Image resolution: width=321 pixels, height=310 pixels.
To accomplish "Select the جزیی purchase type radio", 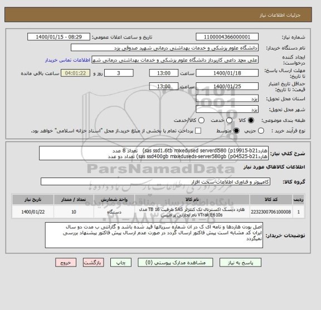I will point(261,131).
